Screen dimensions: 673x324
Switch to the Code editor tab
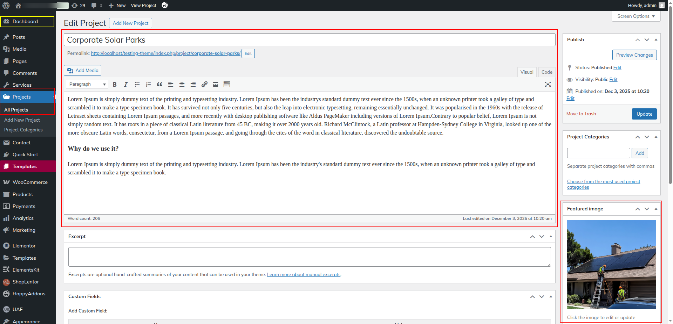pyautogui.click(x=546, y=72)
